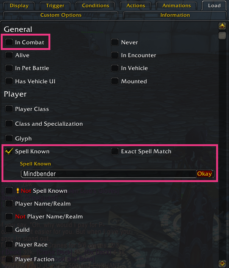This screenshot has height=268, width=229.
Task: Open the Custom Options tab
Action: tap(61, 15)
